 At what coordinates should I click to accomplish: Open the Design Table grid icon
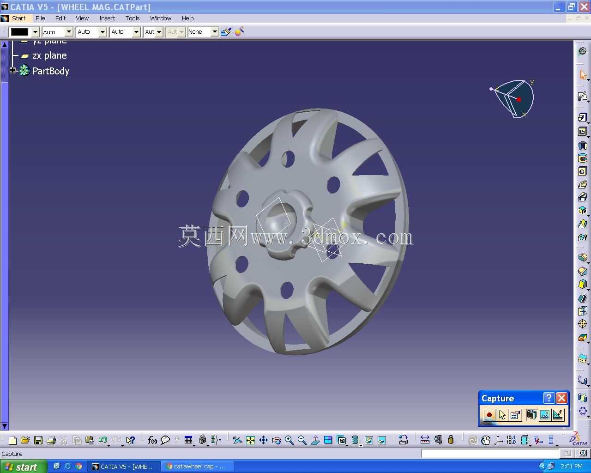pos(188,440)
